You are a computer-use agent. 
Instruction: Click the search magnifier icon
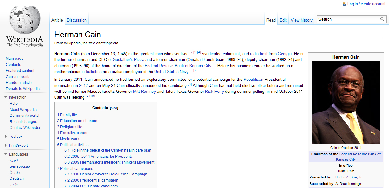tap(382, 19)
